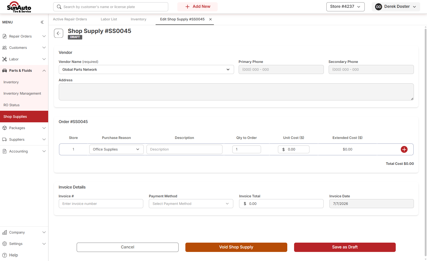Click the page vertical scrollbar
The width and height of the screenshot is (427, 261).
[x=425, y=142]
